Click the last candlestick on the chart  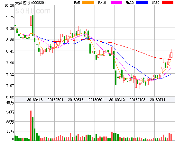click(171, 53)
